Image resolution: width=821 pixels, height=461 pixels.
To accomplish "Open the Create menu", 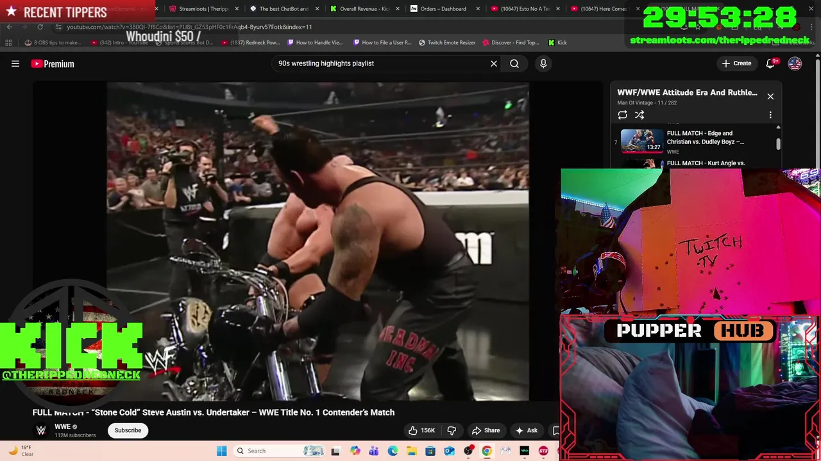I will pyautogui.click(x=736, y=63).
